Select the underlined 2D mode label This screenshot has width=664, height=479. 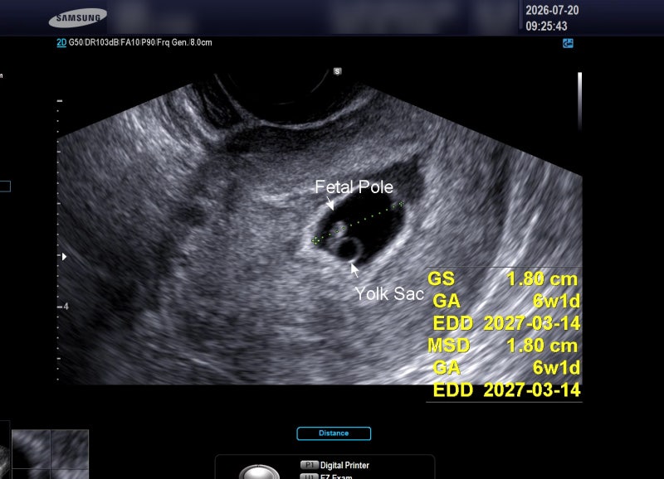61,43
